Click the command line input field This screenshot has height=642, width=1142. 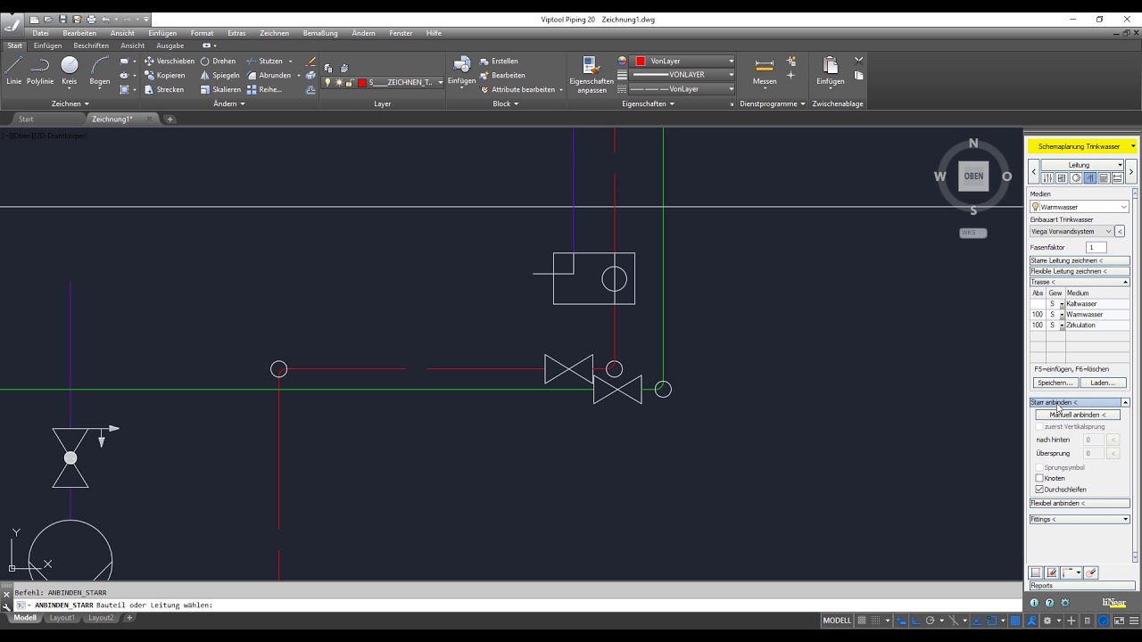[x=517, y=605]
